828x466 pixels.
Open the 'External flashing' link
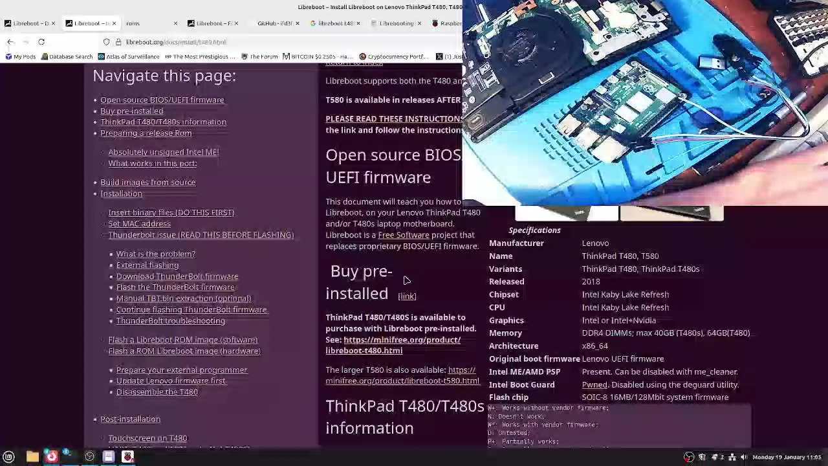coord(147,265)
